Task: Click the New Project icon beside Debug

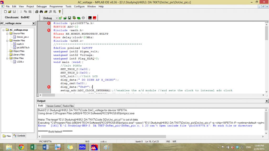Action: coord(61,18)
